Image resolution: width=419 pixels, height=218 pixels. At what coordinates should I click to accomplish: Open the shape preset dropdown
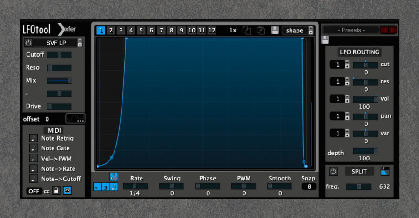coord(297,30)
